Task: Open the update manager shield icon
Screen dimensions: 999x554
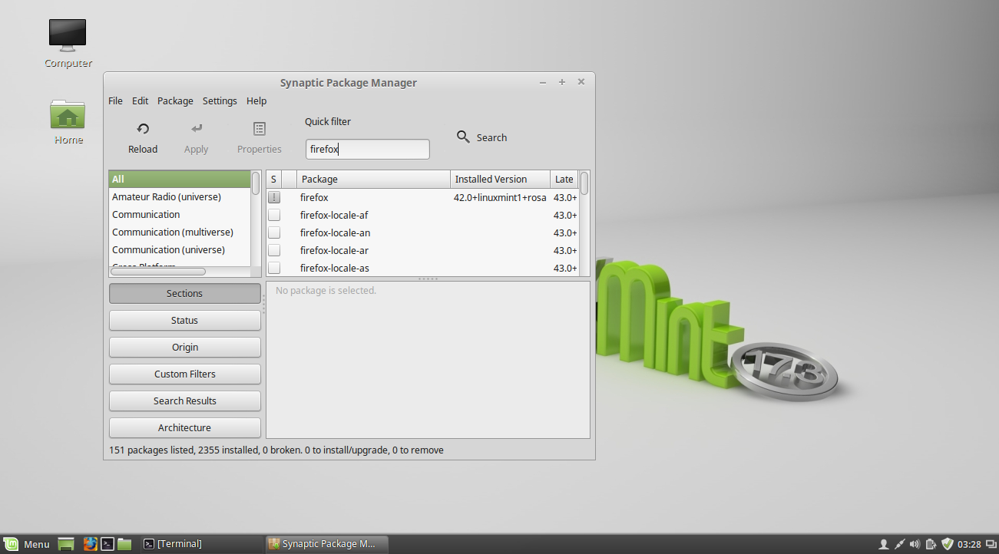Action: point(948,544)
